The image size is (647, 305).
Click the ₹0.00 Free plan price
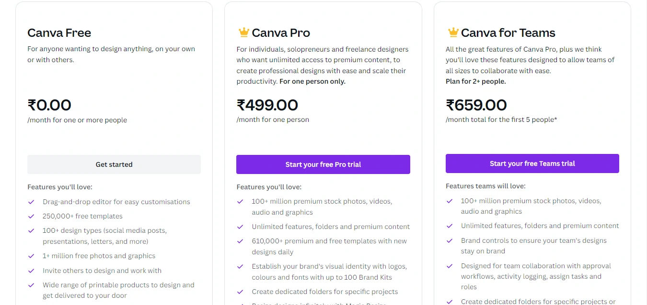click(x=49, y=105)
